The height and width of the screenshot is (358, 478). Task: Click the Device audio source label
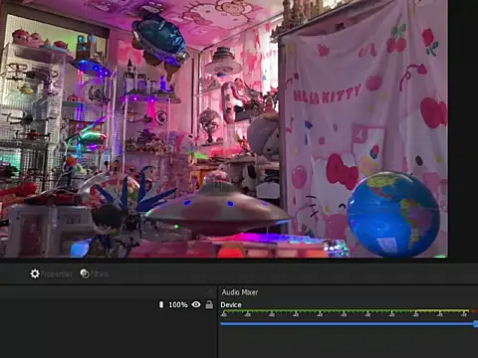[231, 304]
